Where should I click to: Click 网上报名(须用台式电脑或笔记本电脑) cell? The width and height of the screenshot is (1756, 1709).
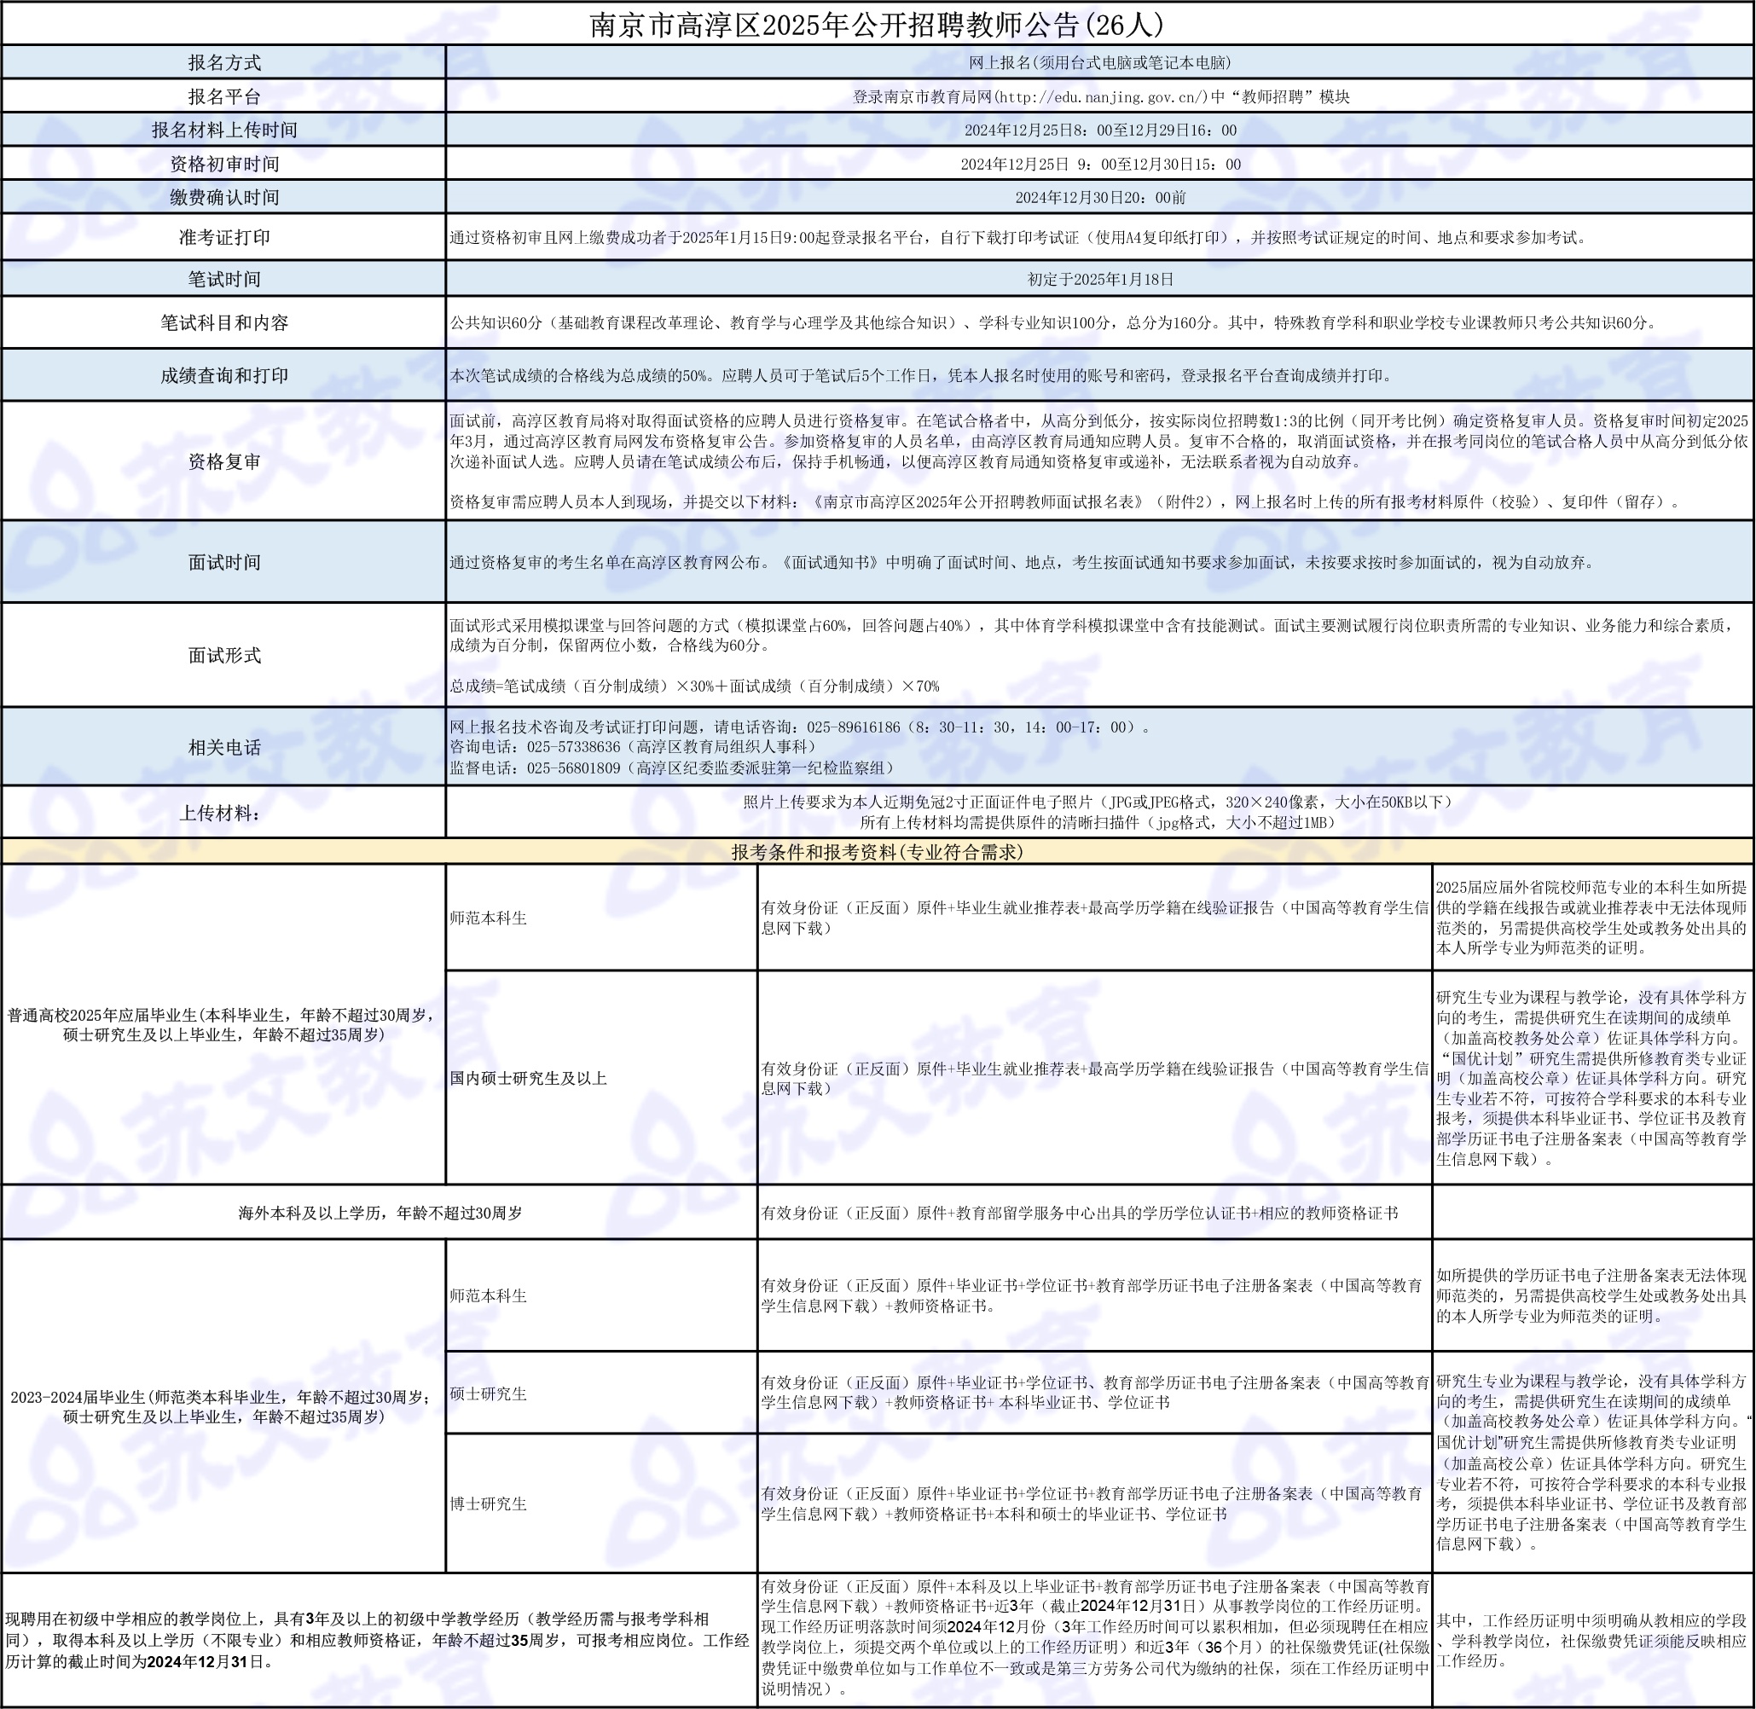pos(1100,62)
